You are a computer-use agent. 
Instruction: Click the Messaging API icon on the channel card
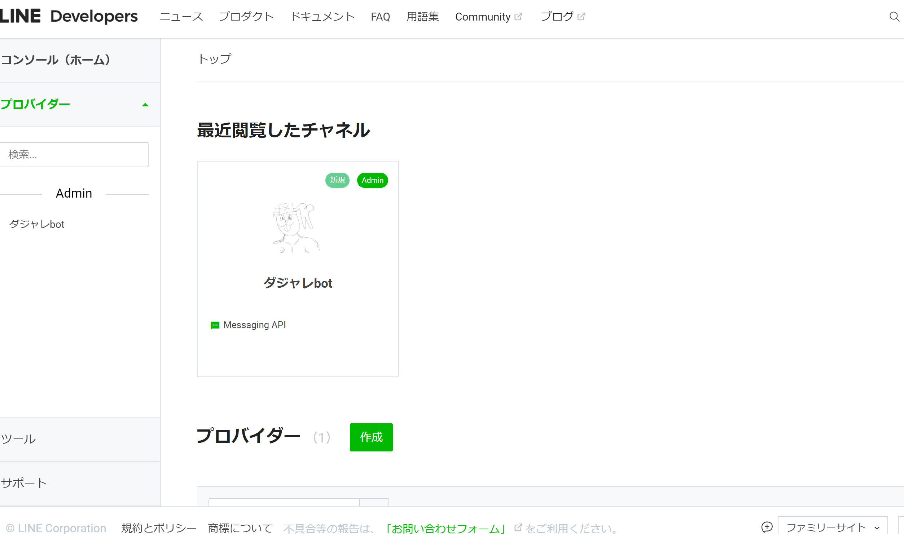coord(216,325)
